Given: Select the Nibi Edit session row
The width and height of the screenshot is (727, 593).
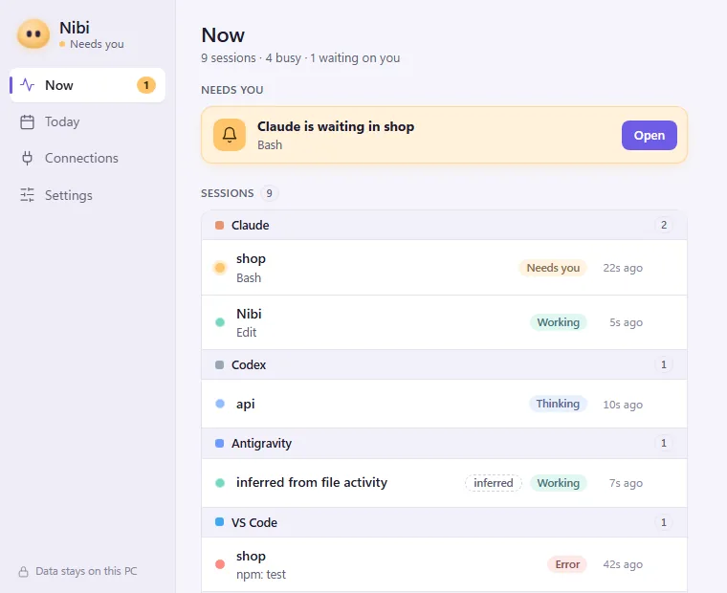Looking at the screenshot, I should [444, 322].
